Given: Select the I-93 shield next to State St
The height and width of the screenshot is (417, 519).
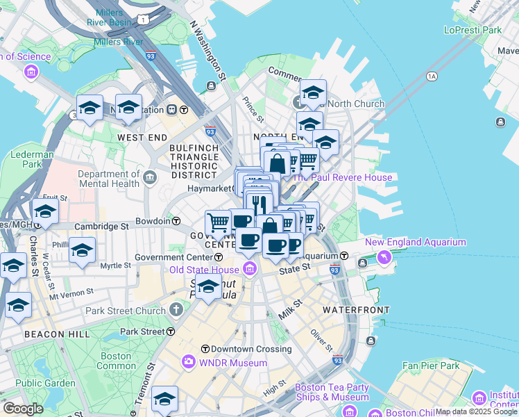Looking at the screenshot, I should click(x=334, y=270).
